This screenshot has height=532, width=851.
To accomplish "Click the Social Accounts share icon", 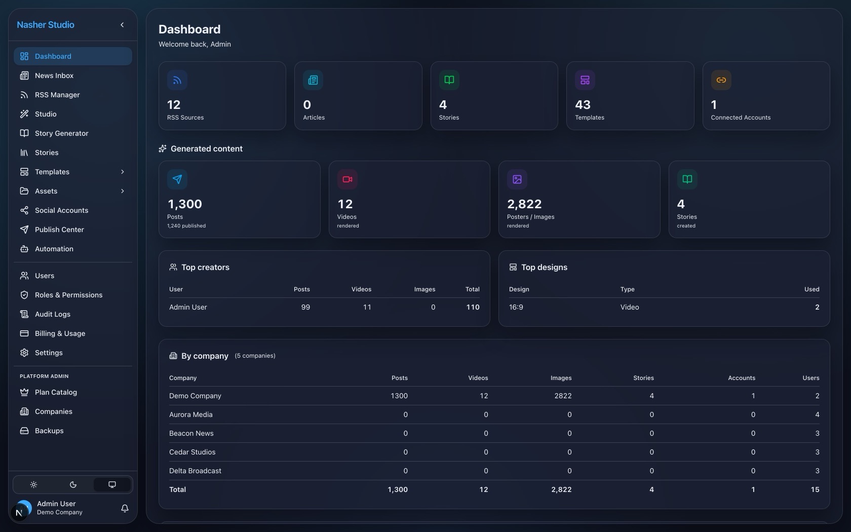I will point(24,210).
